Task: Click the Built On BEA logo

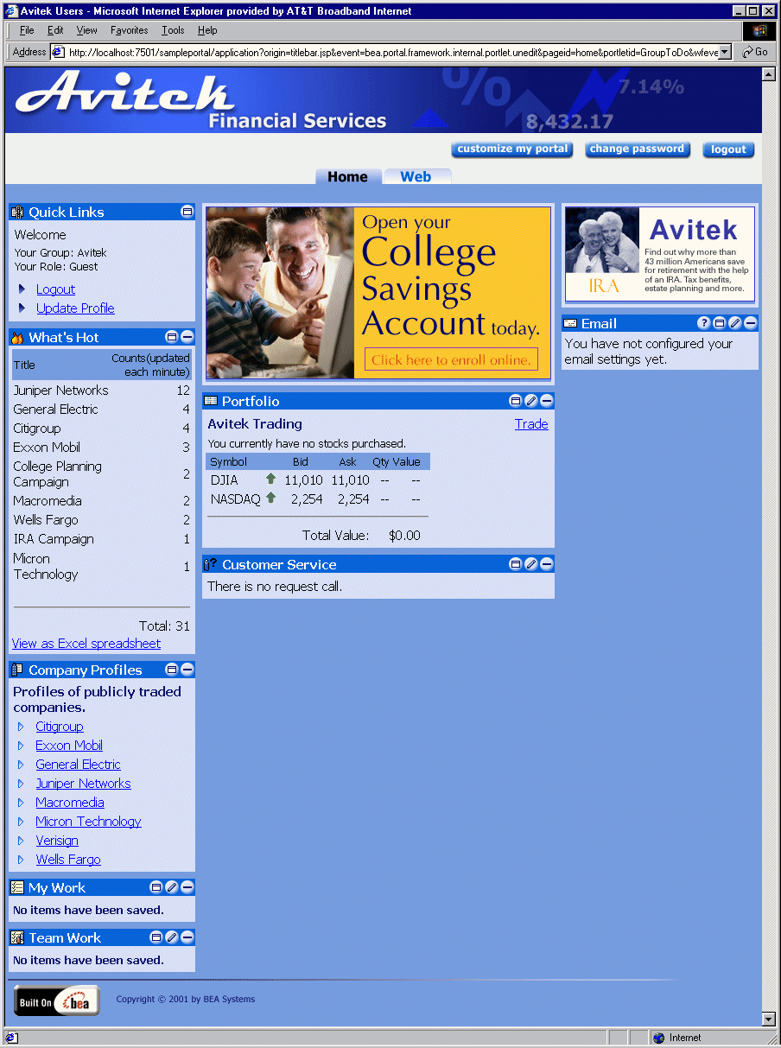Action: (57, 1001)
